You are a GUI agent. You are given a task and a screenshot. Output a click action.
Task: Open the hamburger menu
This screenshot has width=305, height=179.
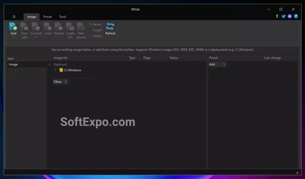pos(14,17)
